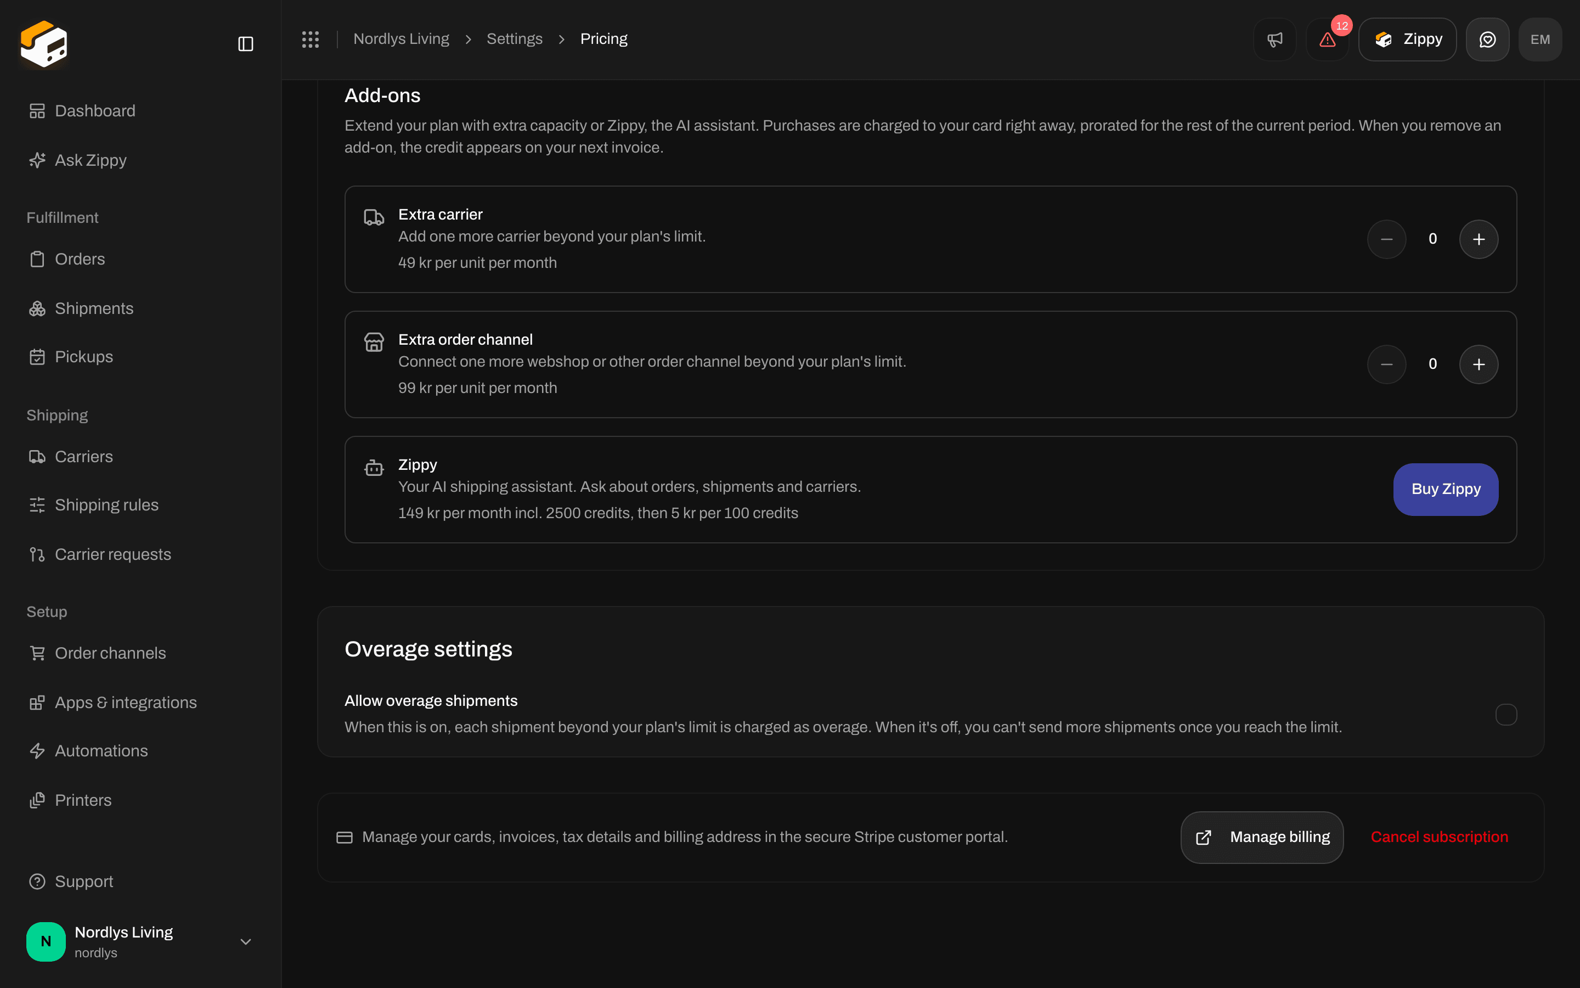Viewport: 1580px width, 988px height.
Task: Click the Extra carrier truck icon
Action: click(374, 217)
